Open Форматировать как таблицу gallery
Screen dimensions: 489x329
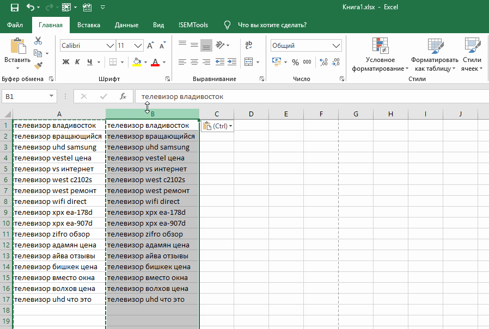click(x=435, y=54)
